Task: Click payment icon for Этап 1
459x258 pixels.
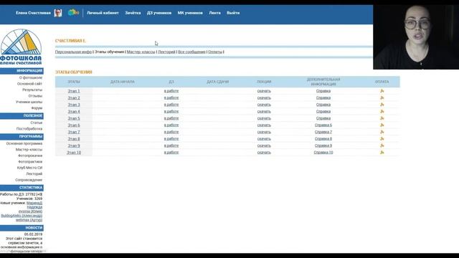Action: (x=382, y=91)
